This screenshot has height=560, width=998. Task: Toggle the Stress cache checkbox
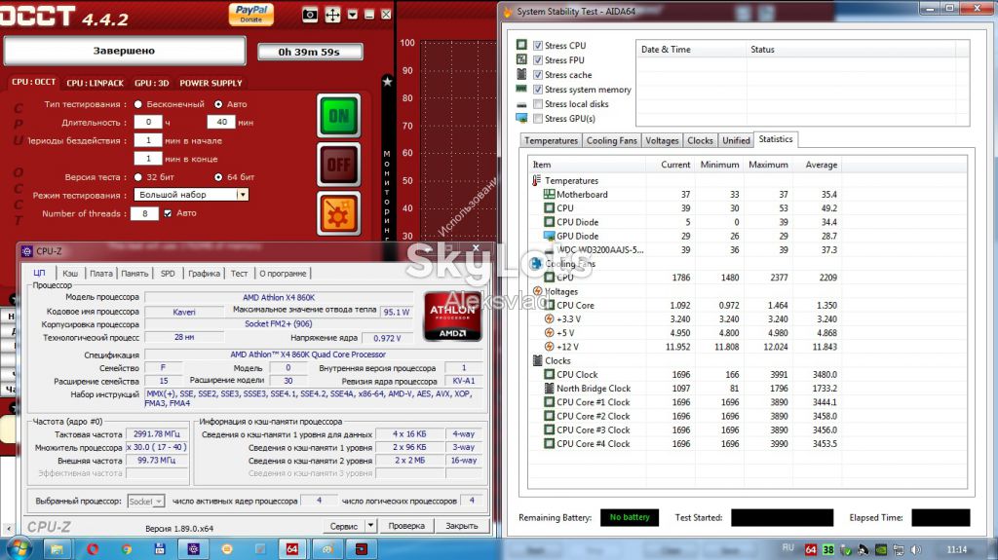coord(538,74)
